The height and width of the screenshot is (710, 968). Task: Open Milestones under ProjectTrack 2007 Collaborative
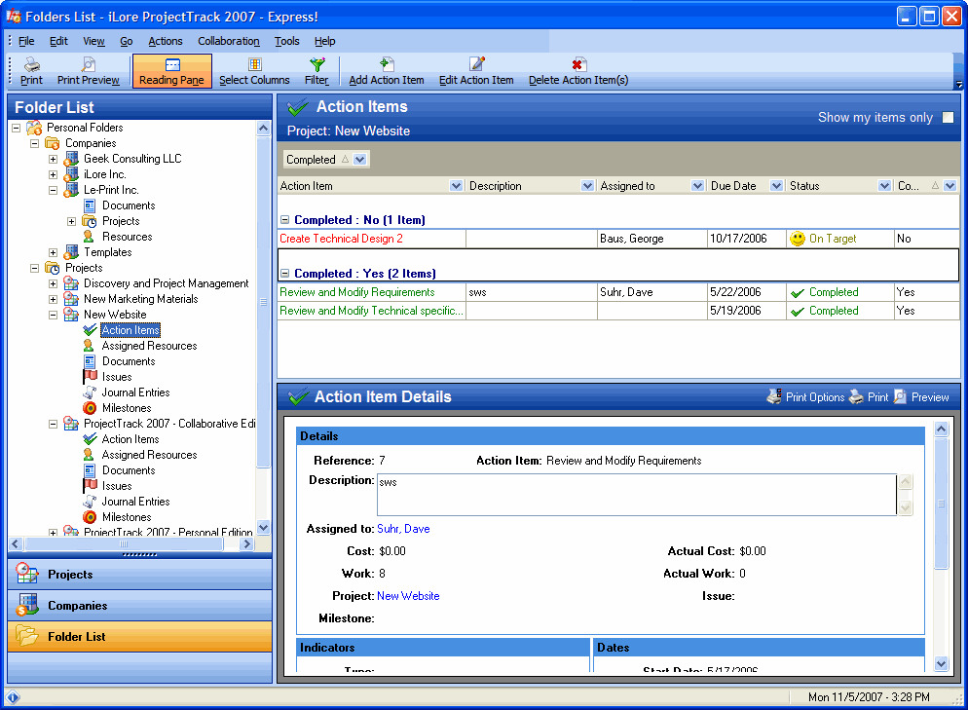pos(127,517)
